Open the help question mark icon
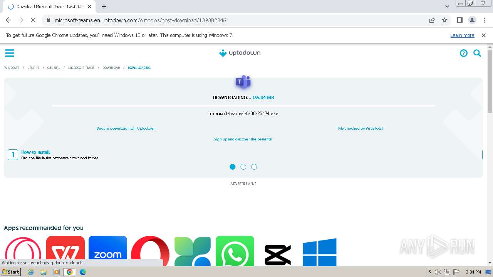This screenshot has width=493, height=277. point(464,53)
